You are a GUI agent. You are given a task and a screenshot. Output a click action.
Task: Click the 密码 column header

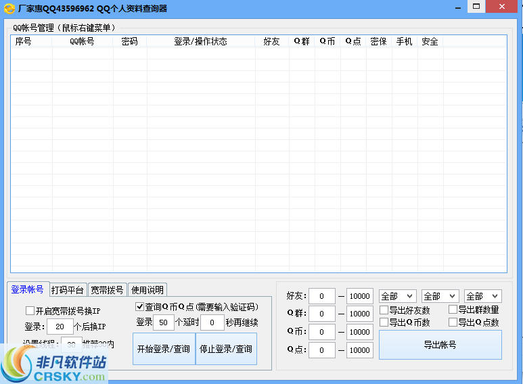tap(130, 41)
